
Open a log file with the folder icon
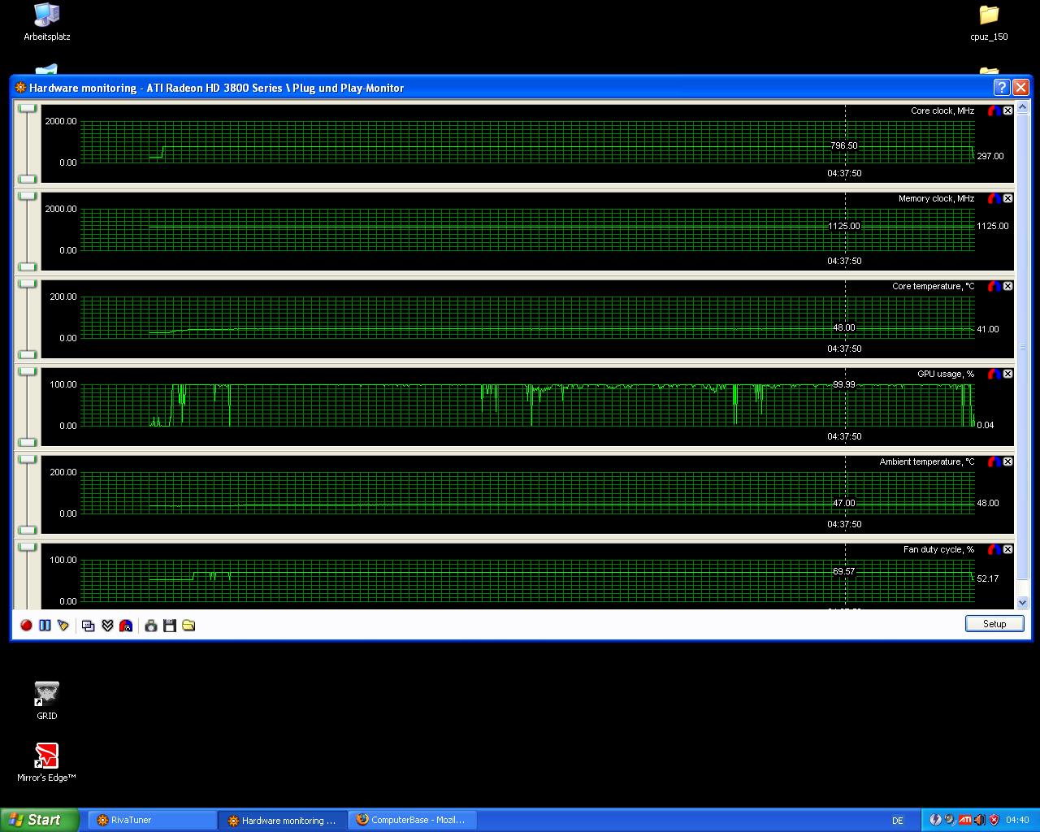pos(188,625)
